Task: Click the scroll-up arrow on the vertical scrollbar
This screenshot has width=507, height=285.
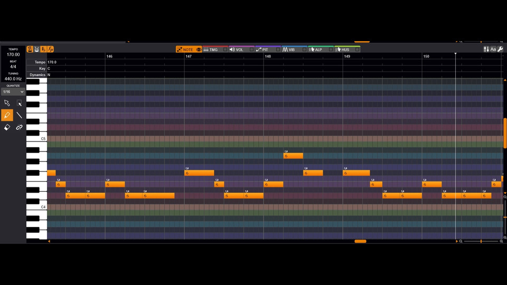Action: point(505,80)
